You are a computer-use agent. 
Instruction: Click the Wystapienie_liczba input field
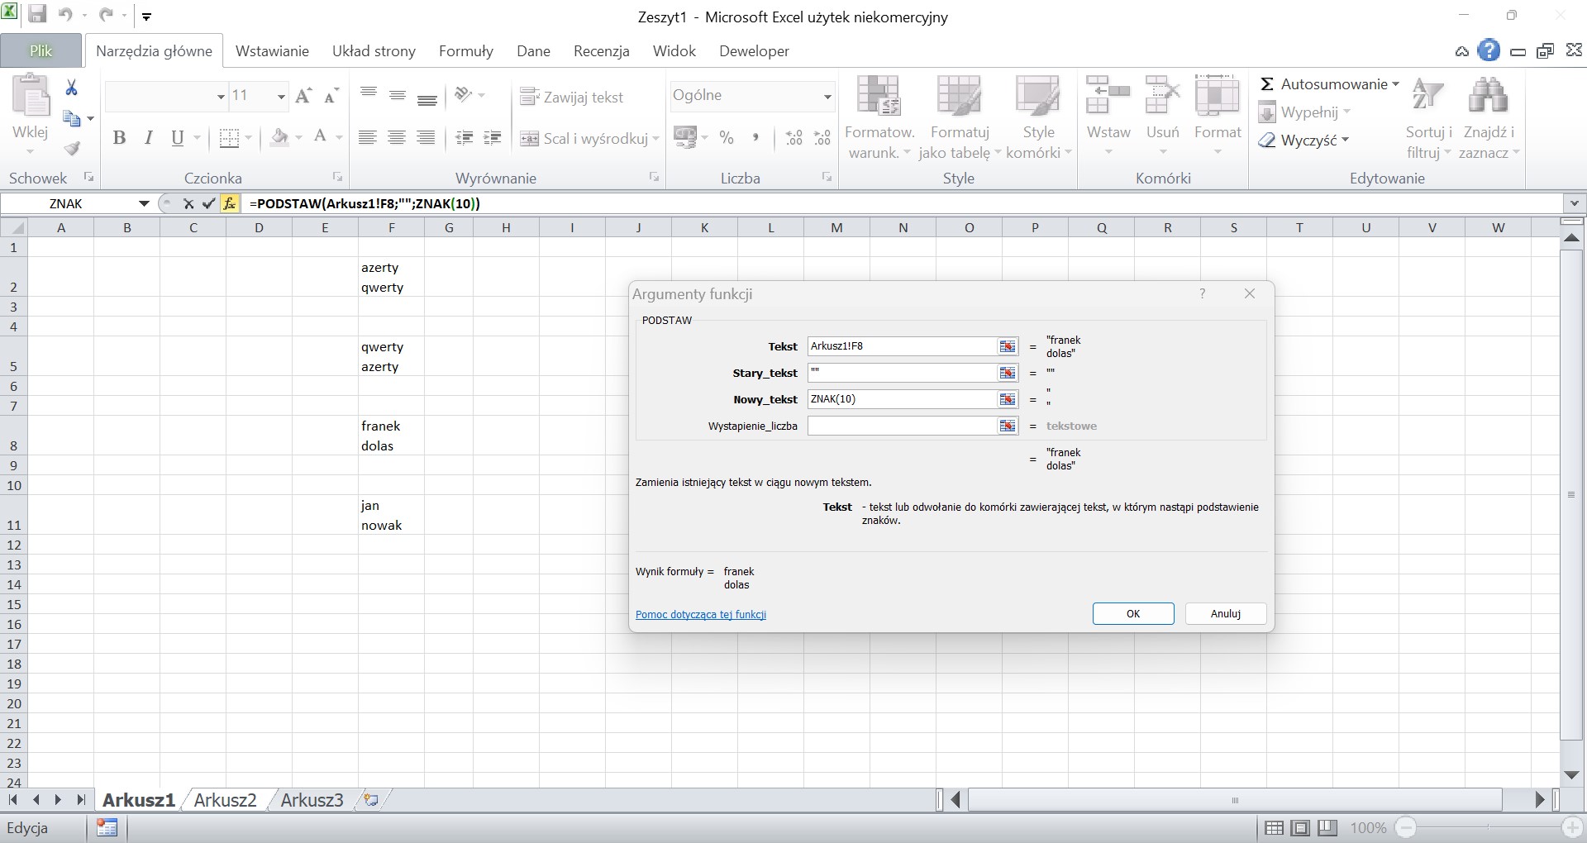pyautogui.click(x=902, y=426)
